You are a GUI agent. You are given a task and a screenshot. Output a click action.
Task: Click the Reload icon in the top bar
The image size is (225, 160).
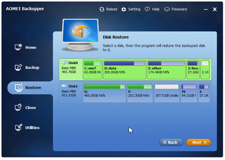point(102,9)
